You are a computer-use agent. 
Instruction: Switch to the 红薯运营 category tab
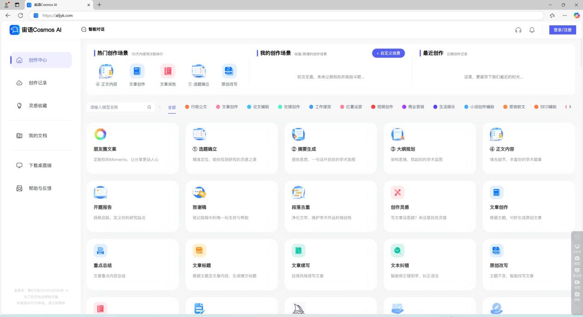pyautogui.click(x=351, y=107)
